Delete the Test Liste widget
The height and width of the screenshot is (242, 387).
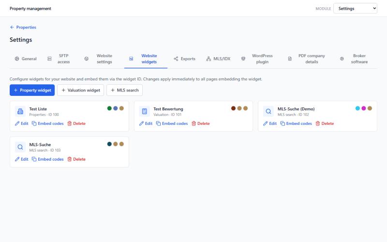click(76, 123)
